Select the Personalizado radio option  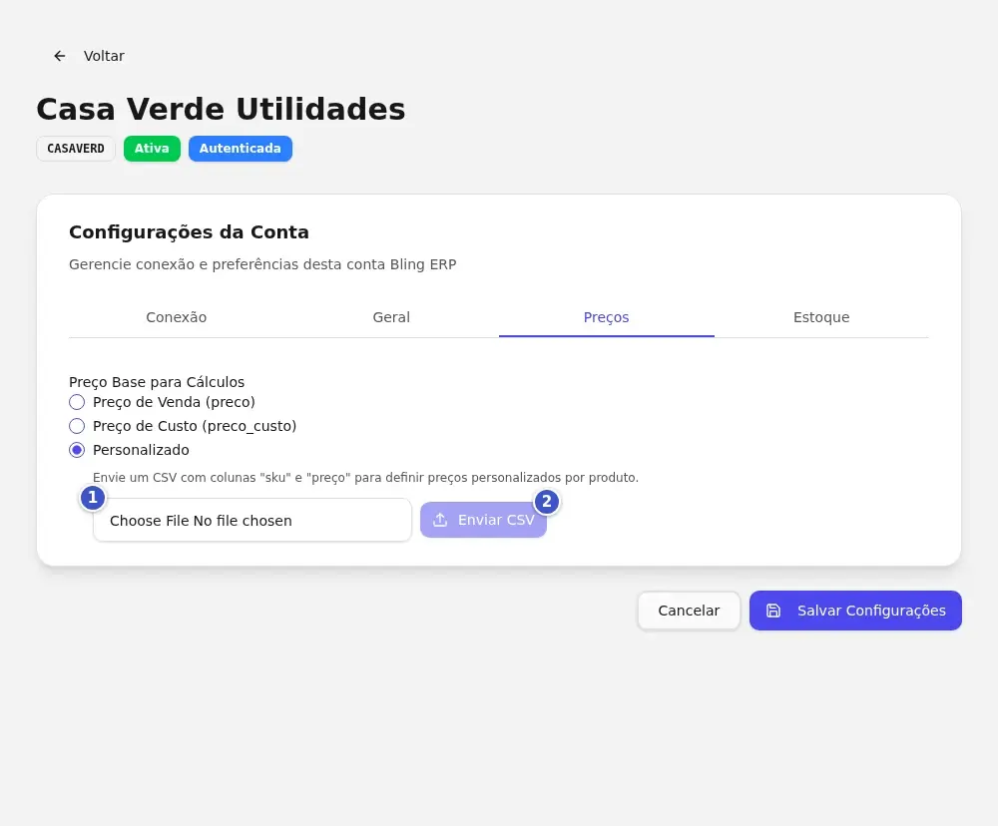click(x=77, y=450)
